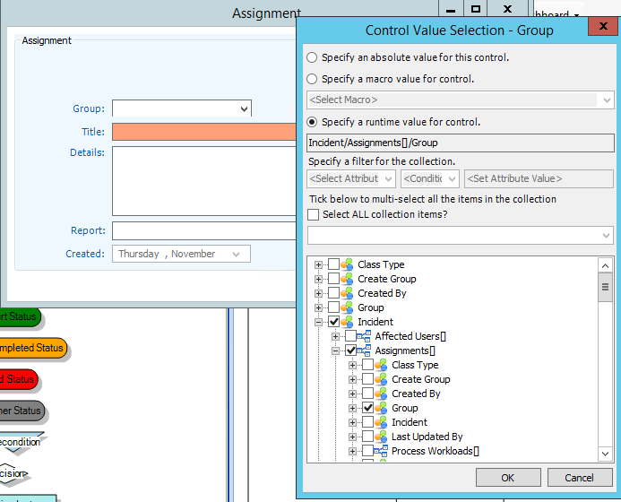
Task: Select 'Specify an absolute value' radio button
Action: (x=312, y=57)
